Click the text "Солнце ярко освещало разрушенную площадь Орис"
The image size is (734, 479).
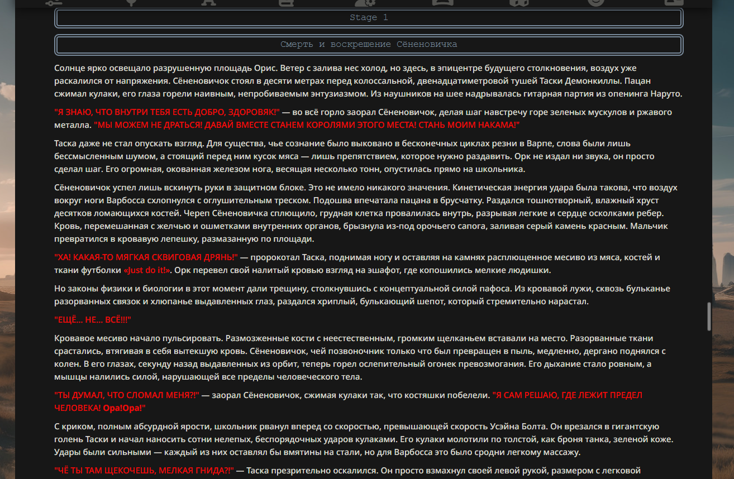(x=165, y=69)
